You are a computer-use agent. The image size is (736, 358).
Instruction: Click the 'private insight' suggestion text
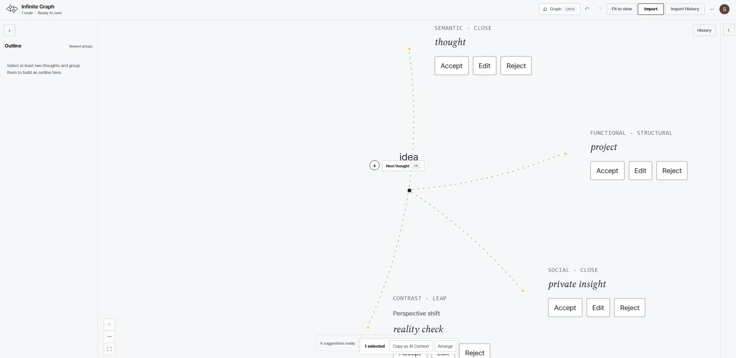coord(577,284)
